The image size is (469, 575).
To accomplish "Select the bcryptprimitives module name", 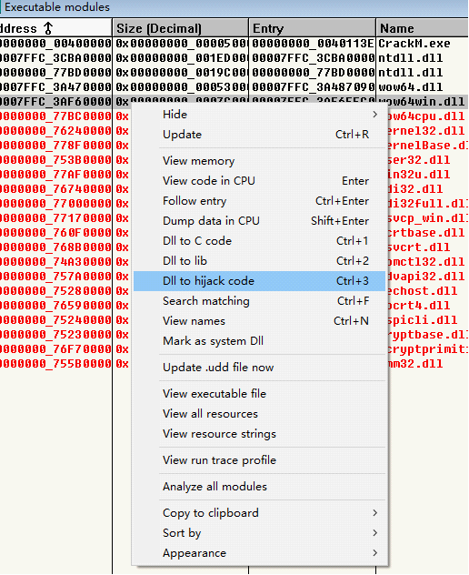I will 427,349.
